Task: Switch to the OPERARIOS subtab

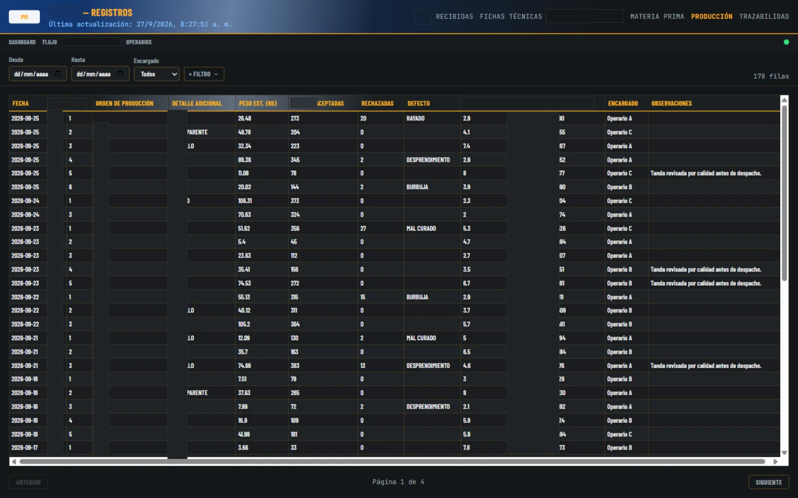Action: (139, 42)
